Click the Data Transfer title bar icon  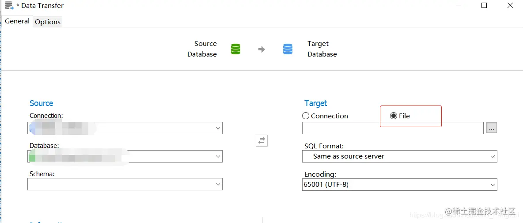9,5
